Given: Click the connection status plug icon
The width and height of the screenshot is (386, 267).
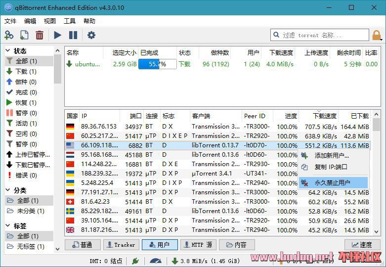Looking at the screenshot, I should tap(135, 261).
